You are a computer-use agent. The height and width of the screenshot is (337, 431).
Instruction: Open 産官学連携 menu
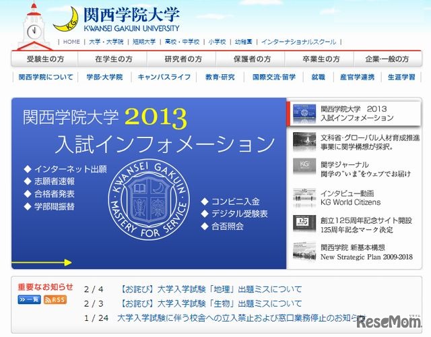click(357, 77)
